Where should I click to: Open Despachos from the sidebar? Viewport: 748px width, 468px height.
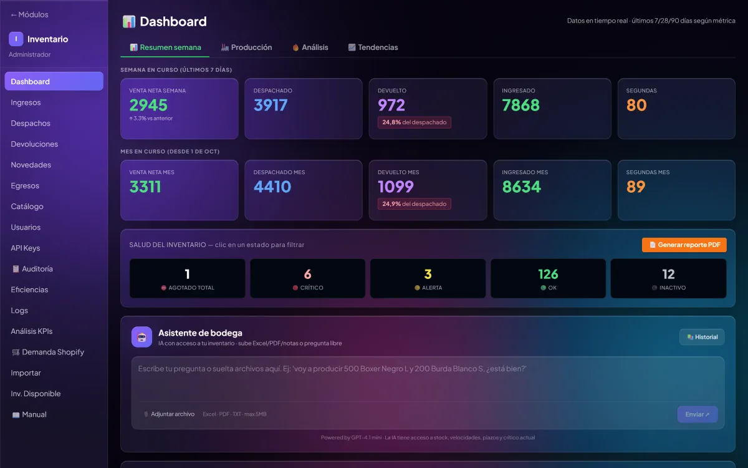54,124
